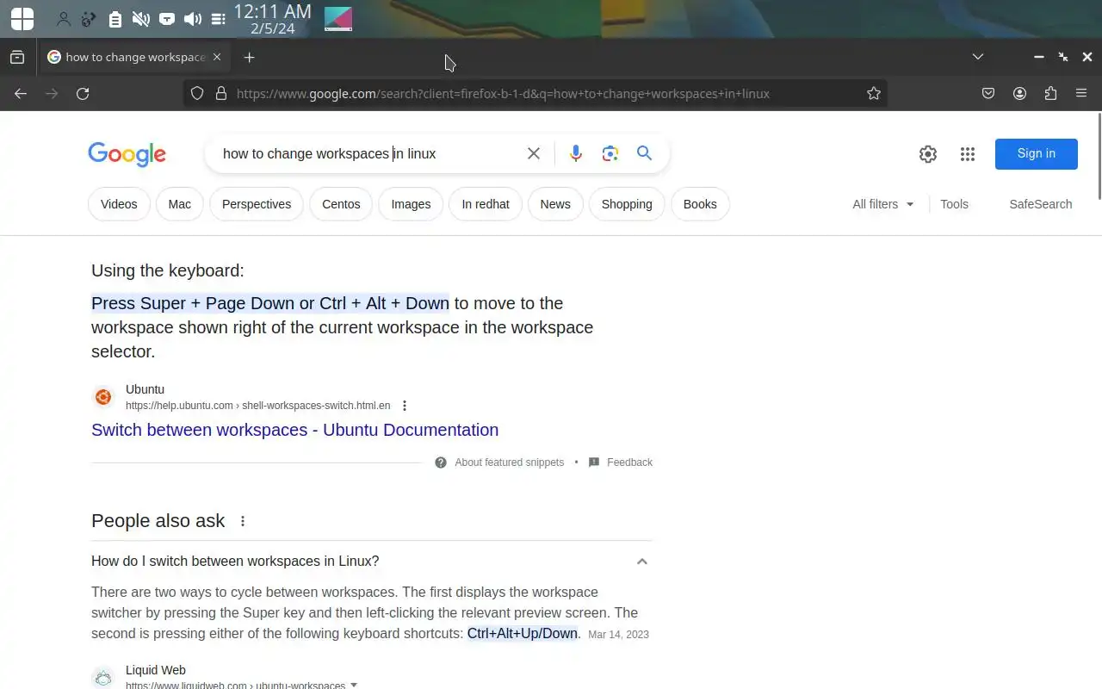Click the site security padlock icon
Image resolution: width=1102 pixels, height=689 pixels.
(x=220, y=93)
